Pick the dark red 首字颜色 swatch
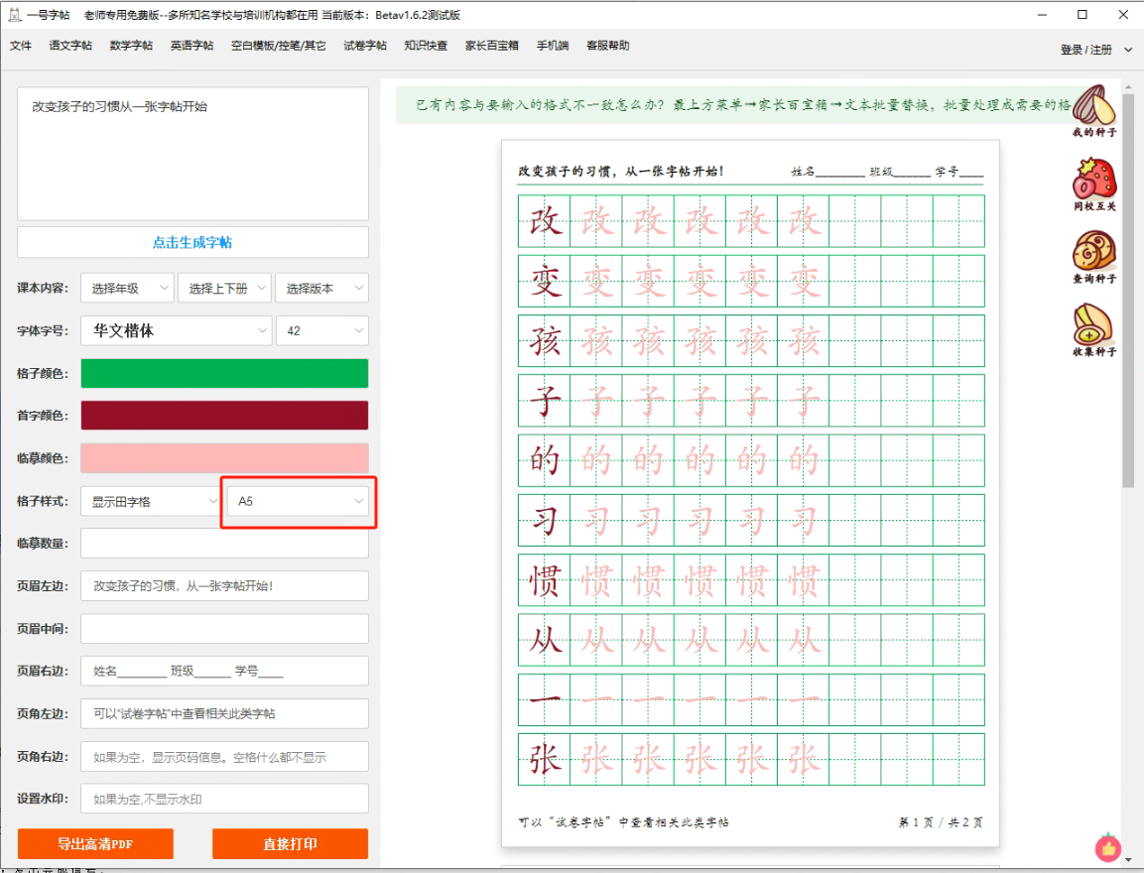This screenshot has height=873, width=1144. [224, 416]
